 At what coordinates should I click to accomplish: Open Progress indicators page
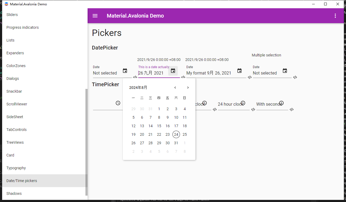click(x=44, y=27)
